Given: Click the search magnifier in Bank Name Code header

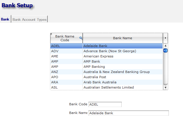Looking at the screenshot, I should coord(81,38).
